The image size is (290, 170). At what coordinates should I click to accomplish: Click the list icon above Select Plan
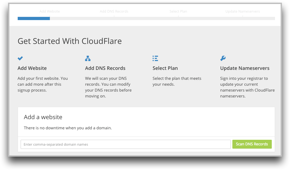point(155,58)
